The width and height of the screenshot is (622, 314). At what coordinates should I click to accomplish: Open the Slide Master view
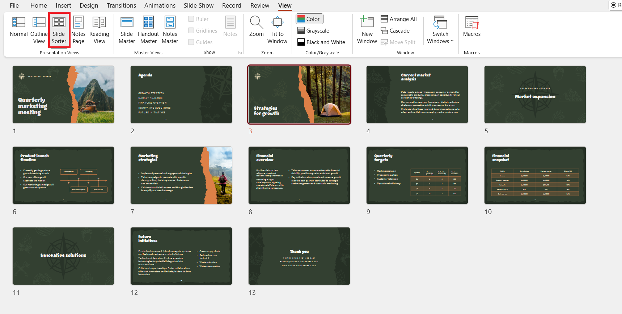click(127, 30)
